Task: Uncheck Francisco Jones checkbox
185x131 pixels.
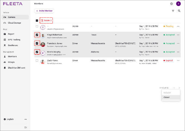Action: (37, 44)
